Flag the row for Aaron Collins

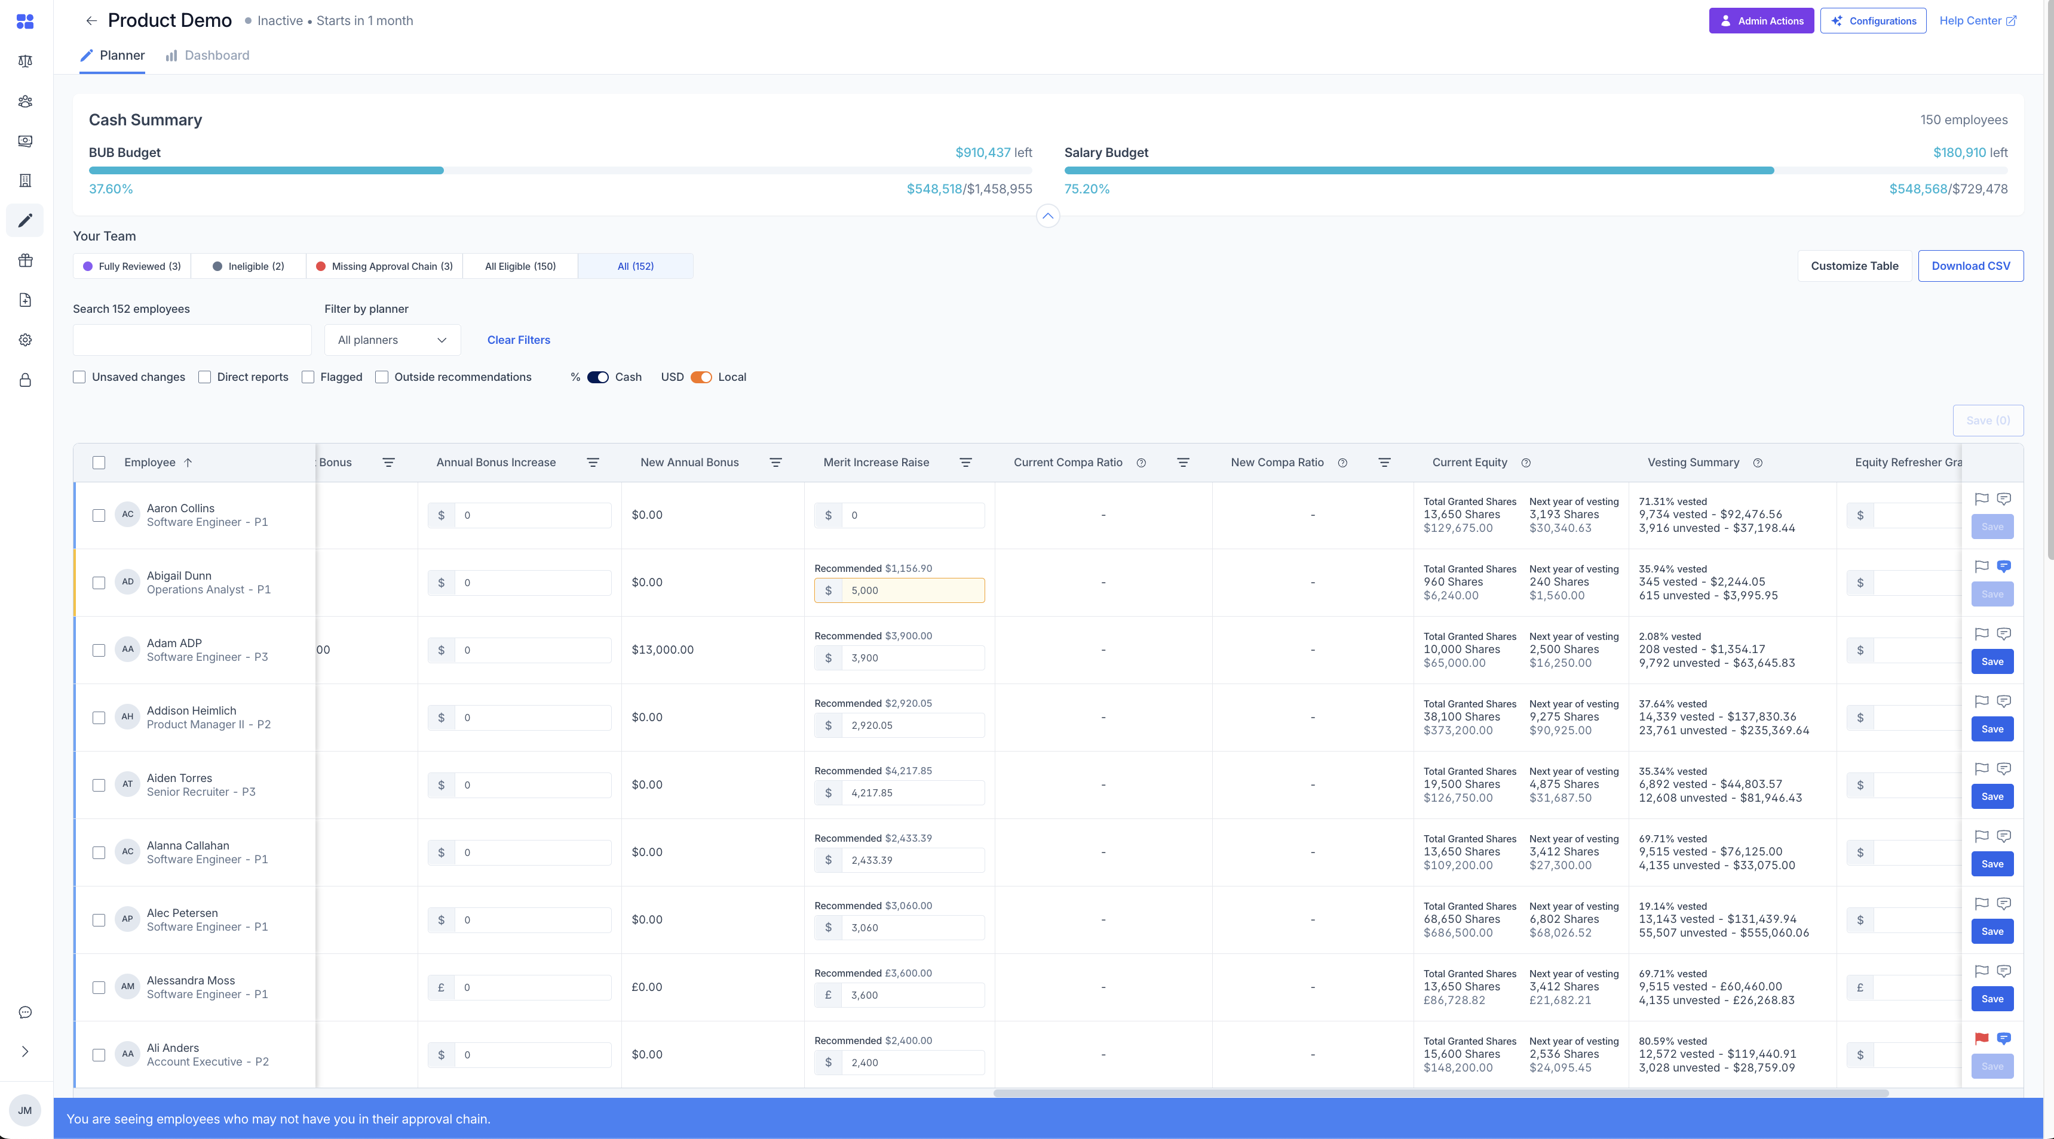pos(1982,500)
